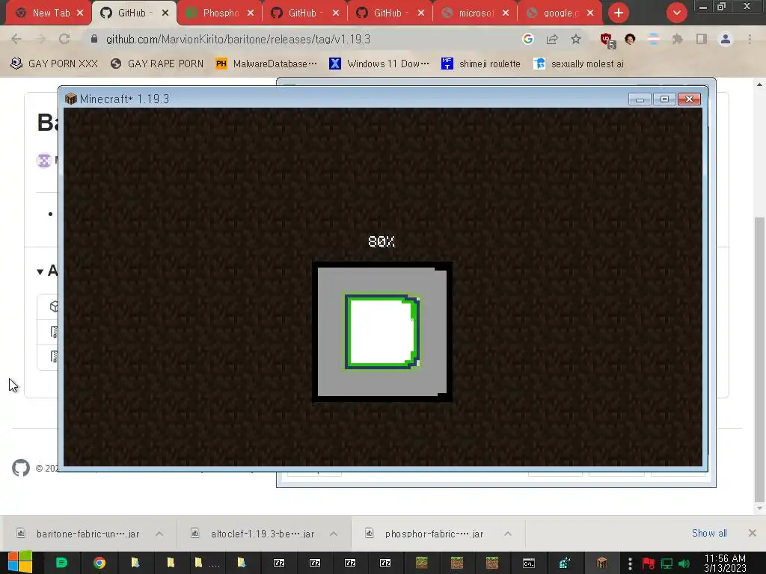Open the MalwareDatabase bookmark
Screen dimensions: 766x574
(266, 64)
